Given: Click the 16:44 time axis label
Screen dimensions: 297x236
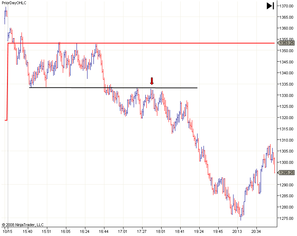Looking at the screenshot, I should pos(104,231).
